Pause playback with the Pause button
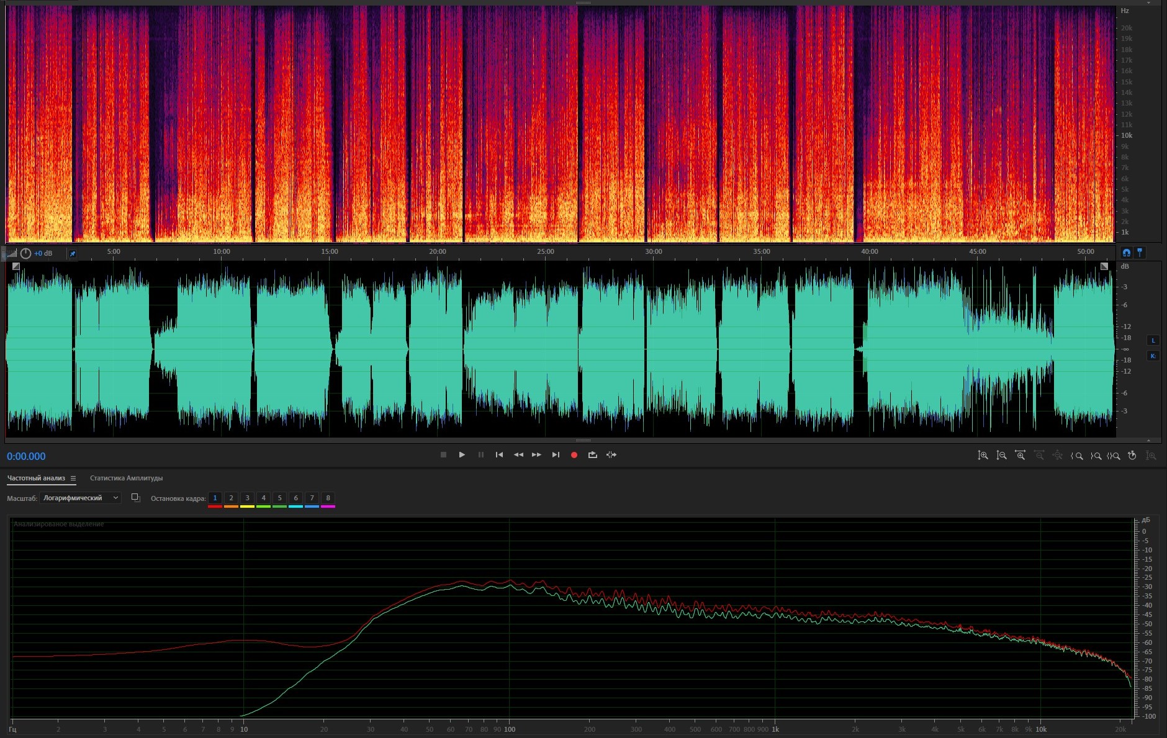 coord(480,455)
